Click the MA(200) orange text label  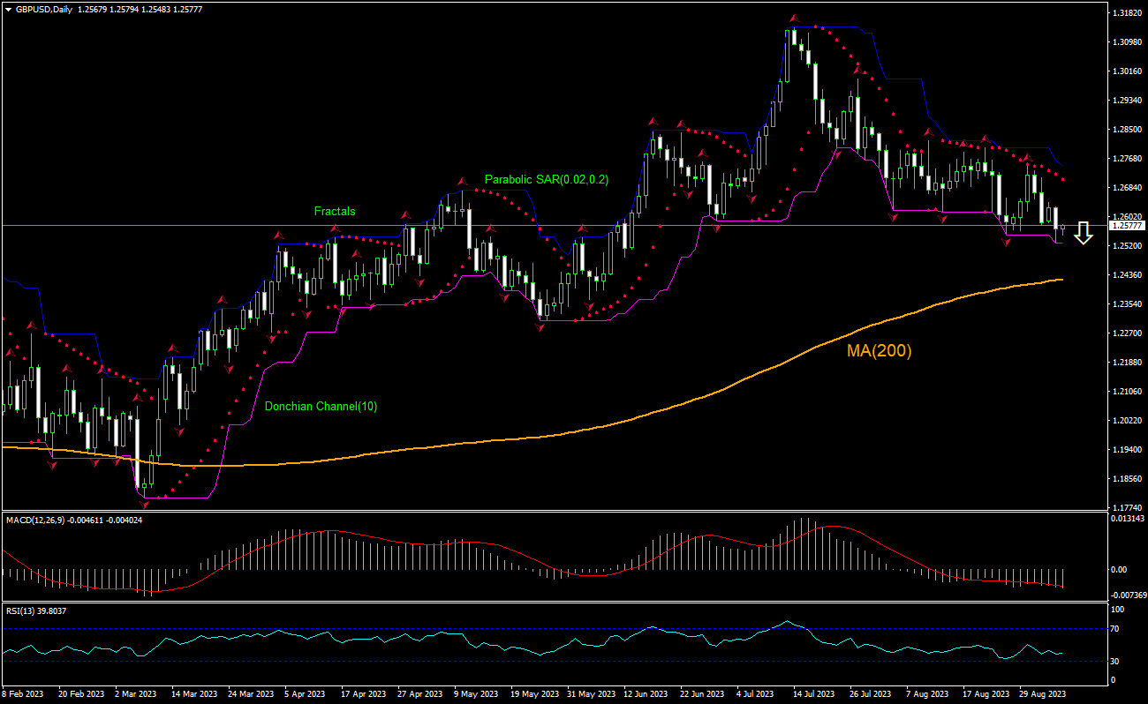click(x=880, y=352)
